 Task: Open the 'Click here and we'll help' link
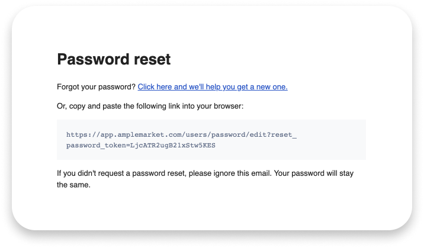coord(213,87)
